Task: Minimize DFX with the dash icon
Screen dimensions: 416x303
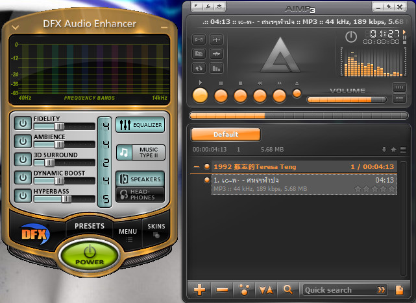Action: coord(164,27)
